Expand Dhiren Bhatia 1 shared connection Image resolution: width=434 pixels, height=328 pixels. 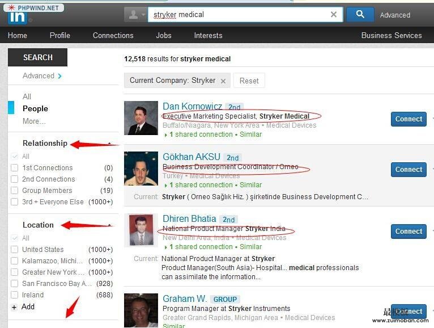pyautogui.click(x=198, y=247)
